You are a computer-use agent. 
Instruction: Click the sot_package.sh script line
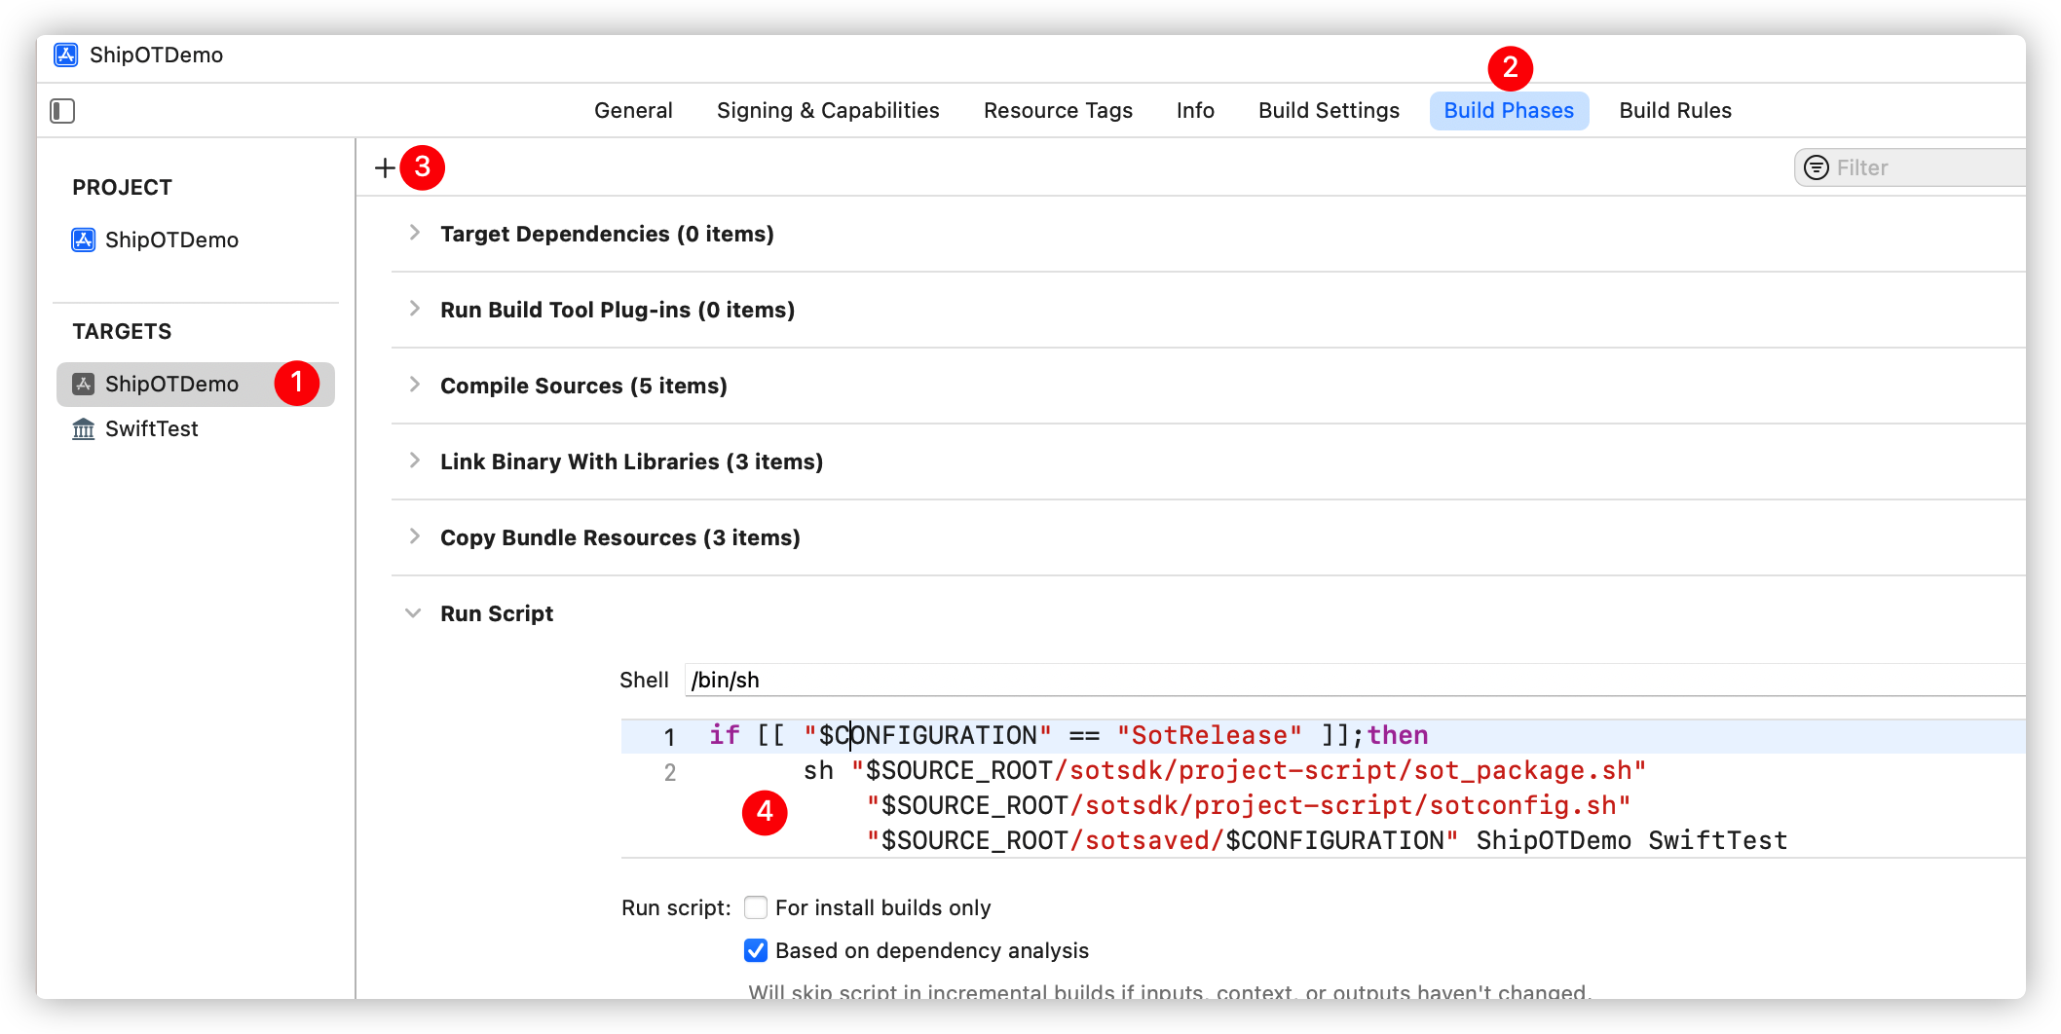(1224, 771)
